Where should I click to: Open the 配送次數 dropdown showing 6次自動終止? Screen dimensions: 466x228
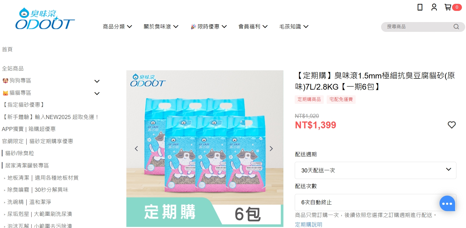(x=376, y=202)
